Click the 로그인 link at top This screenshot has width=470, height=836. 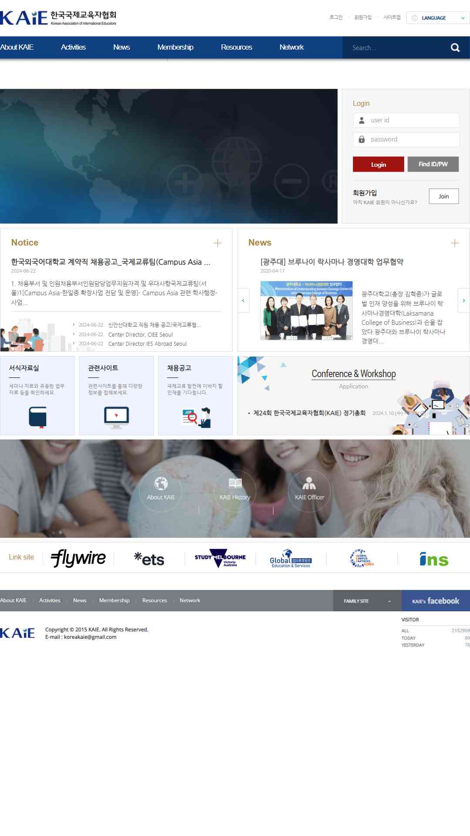(336, 17)
